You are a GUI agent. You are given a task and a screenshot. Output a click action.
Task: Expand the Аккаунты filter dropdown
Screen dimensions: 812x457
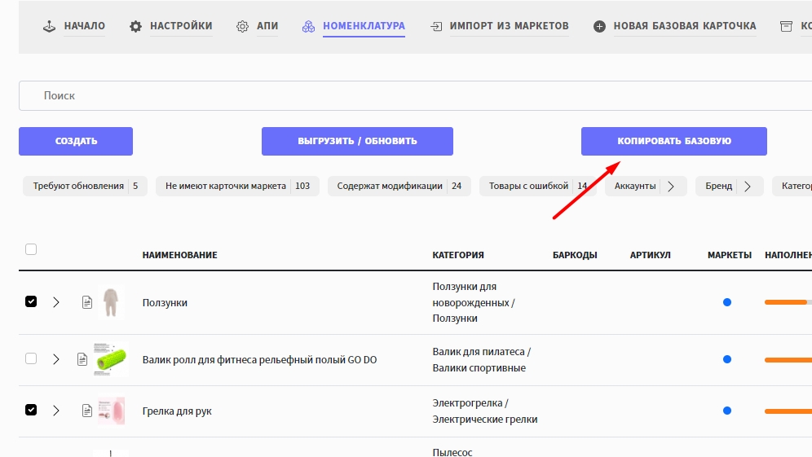point(670,187)
